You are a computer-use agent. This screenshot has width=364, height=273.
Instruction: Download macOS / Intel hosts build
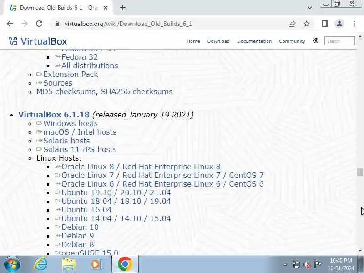80,132
